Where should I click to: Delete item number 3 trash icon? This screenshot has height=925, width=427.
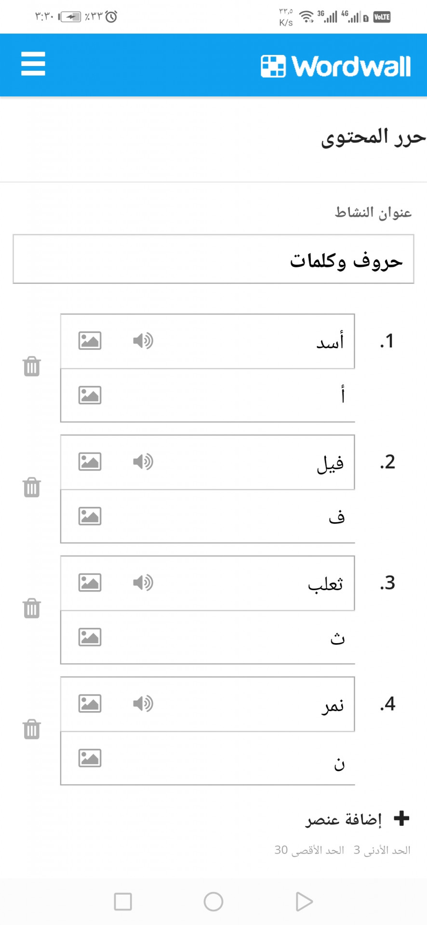pyautogui.click(x=32, y=608)
